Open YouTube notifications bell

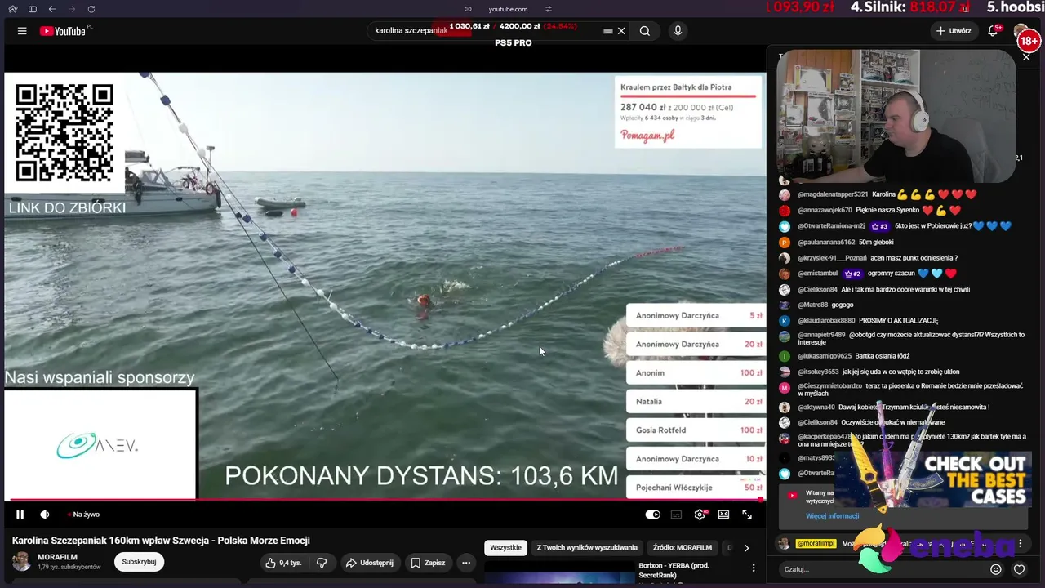coord(993,31)
